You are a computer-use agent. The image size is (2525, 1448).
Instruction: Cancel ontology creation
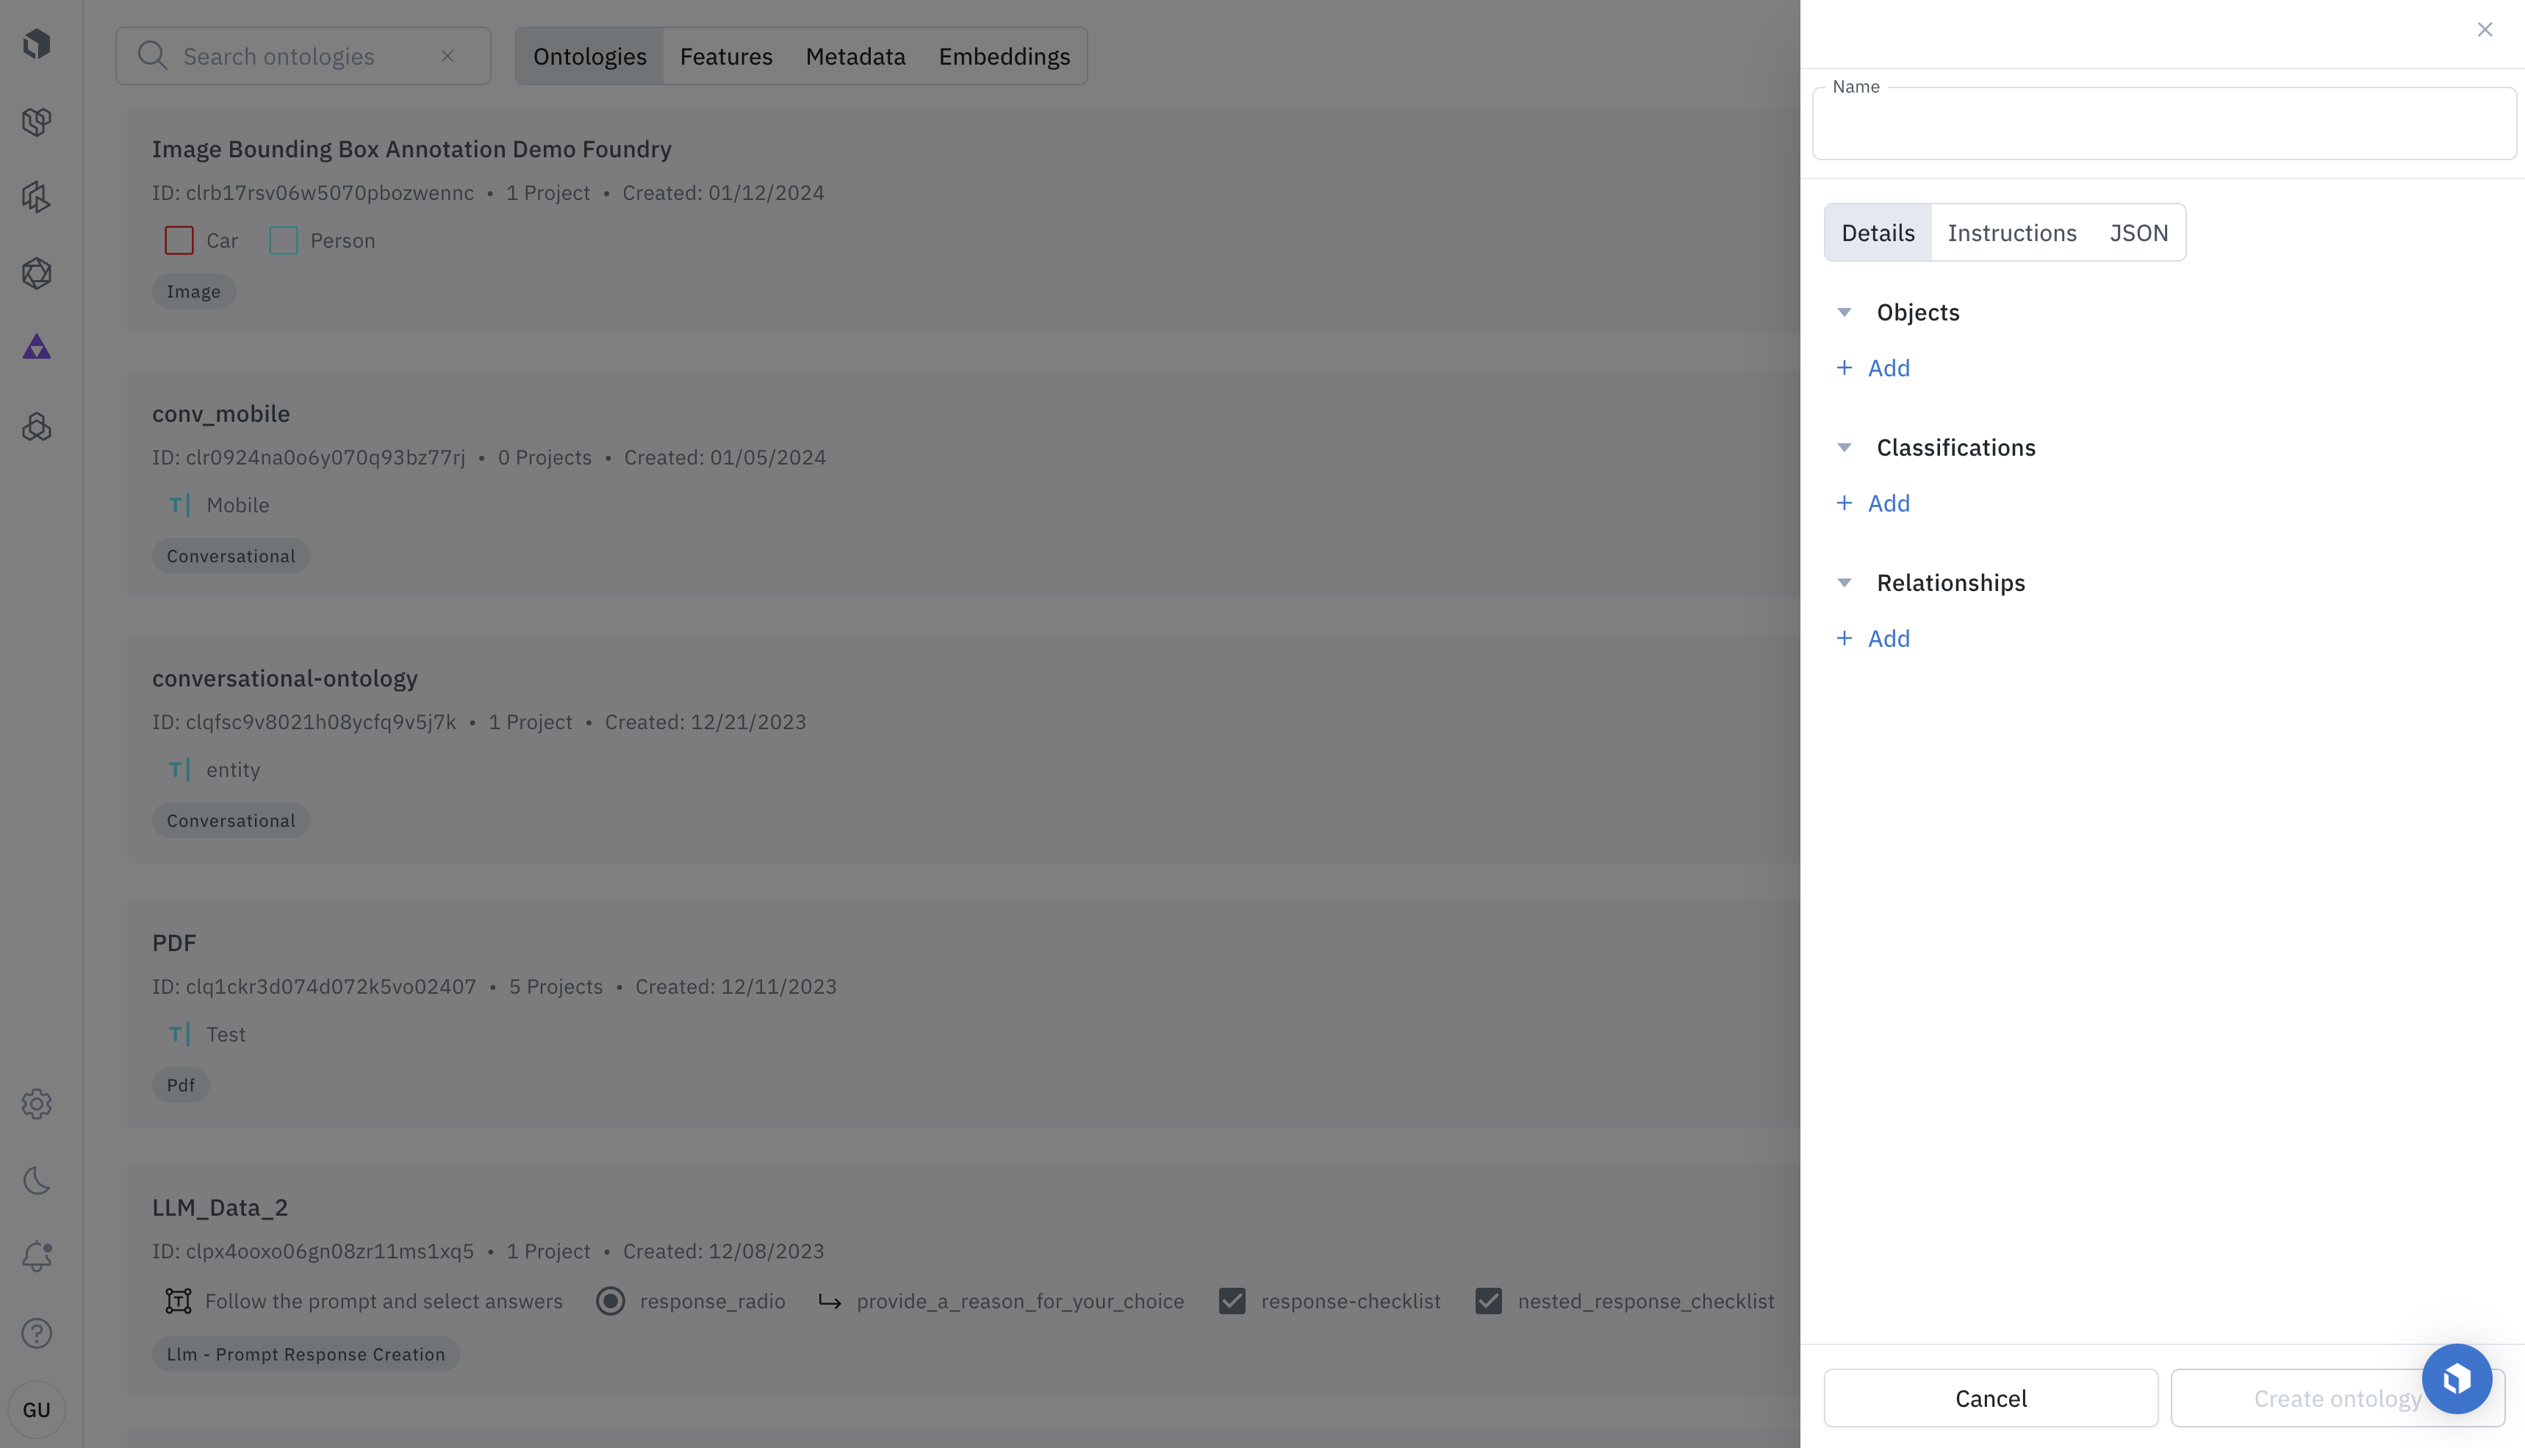(x=1990, y=1398)
